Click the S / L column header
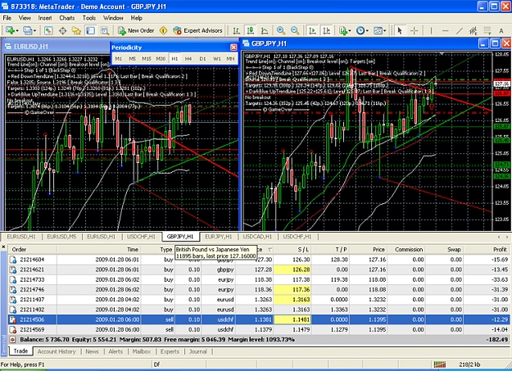 point(292,250)
